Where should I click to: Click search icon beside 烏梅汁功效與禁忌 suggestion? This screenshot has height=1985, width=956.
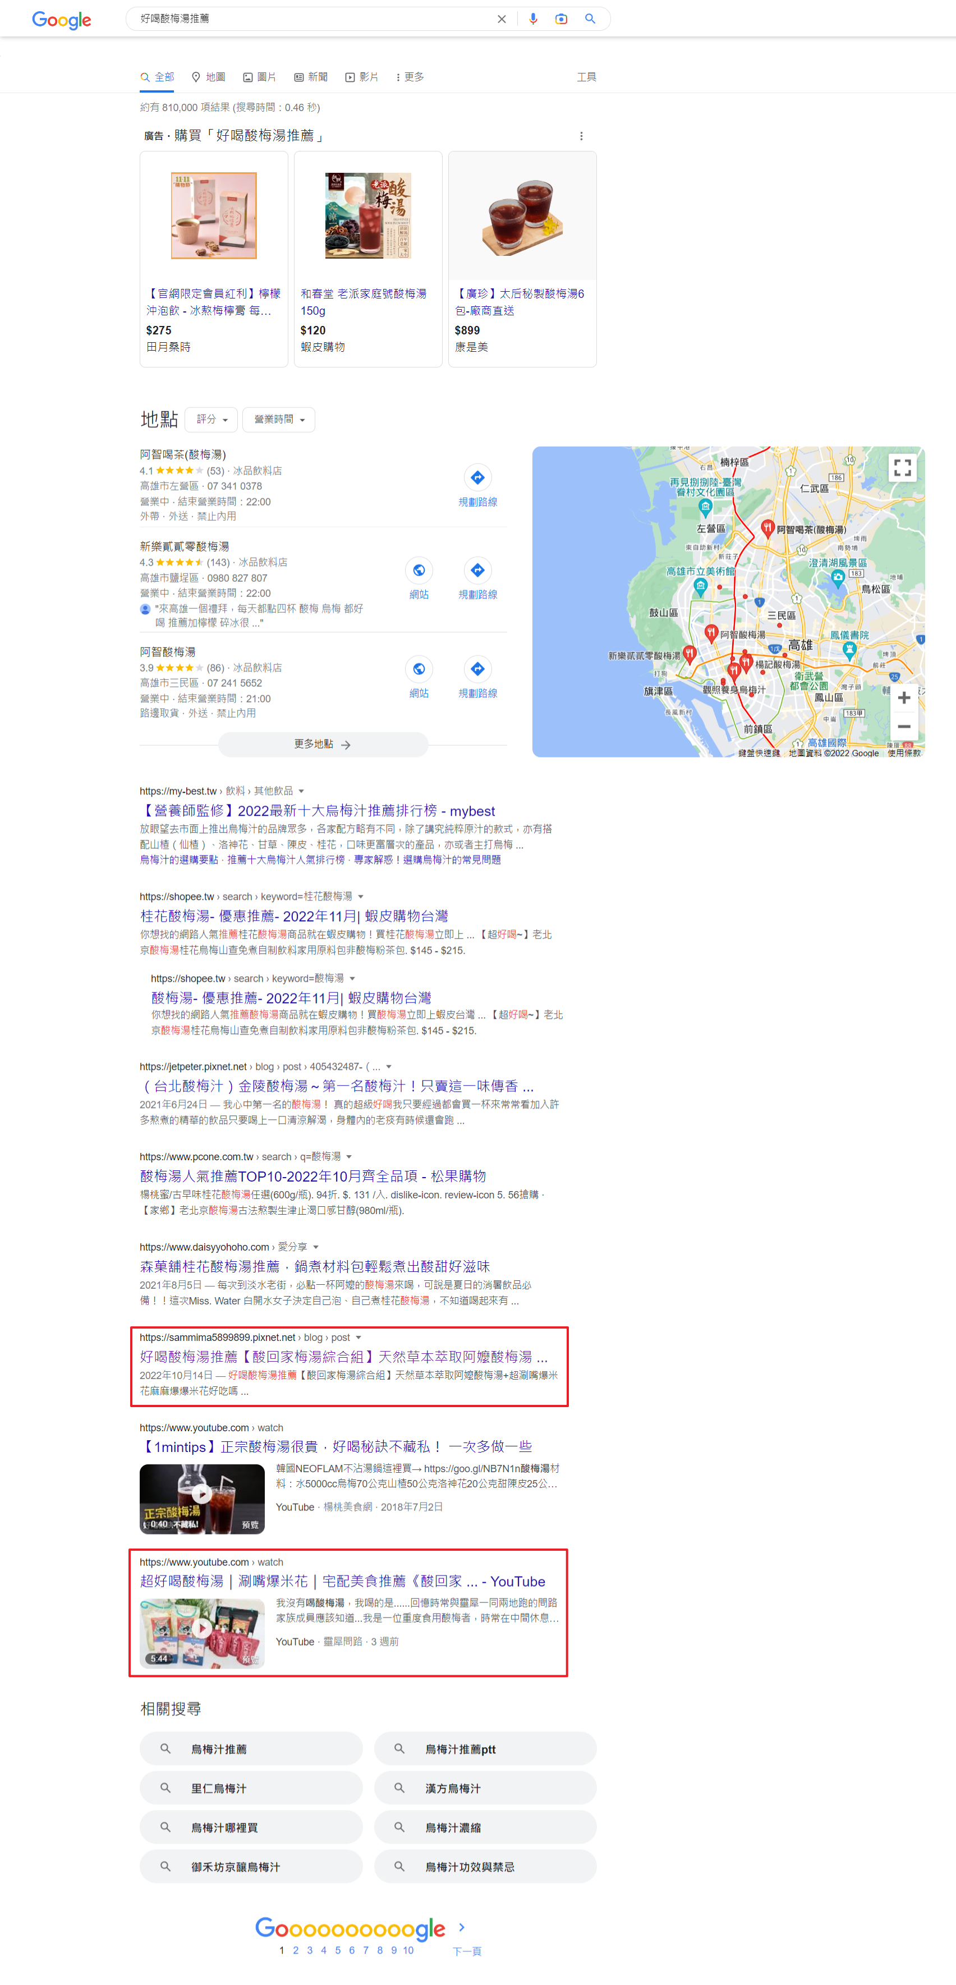(399, 1866)
